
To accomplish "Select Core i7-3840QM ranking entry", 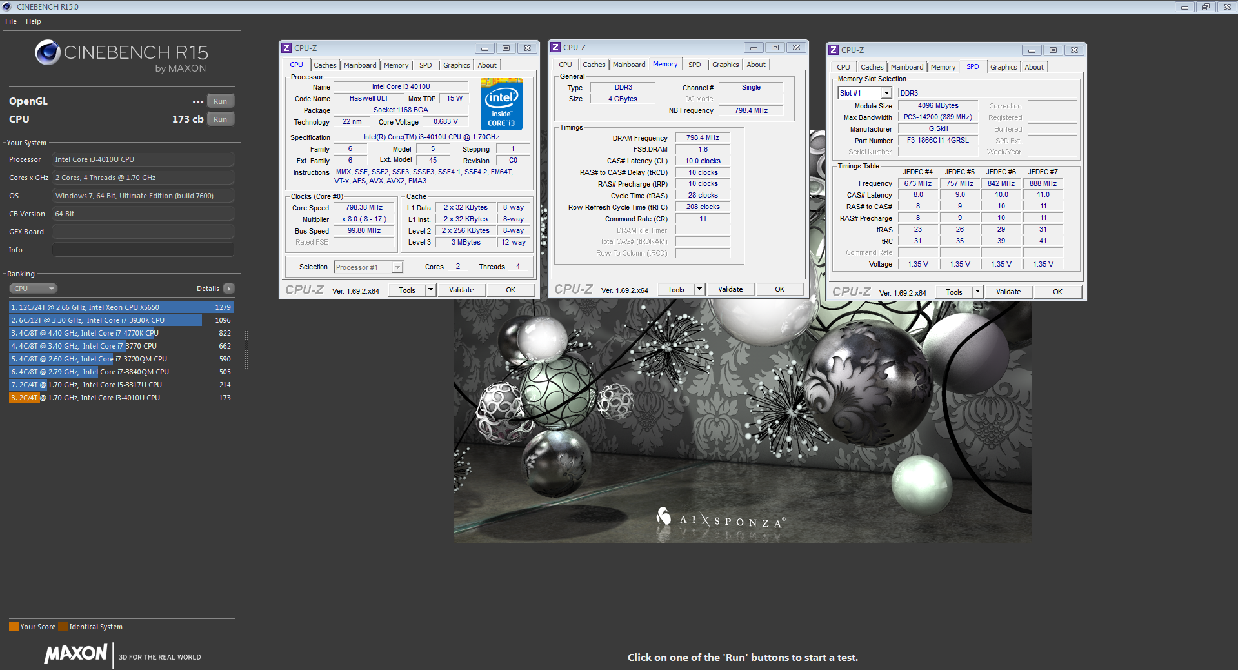I will [121, 372].
